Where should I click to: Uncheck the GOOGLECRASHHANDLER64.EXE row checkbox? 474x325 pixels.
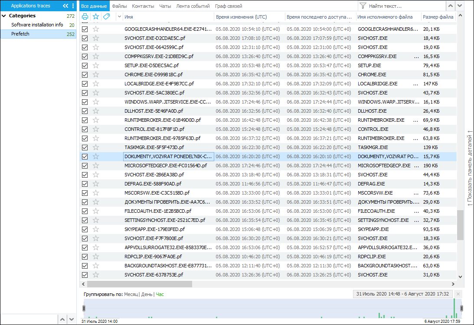[x=85, y=29]
